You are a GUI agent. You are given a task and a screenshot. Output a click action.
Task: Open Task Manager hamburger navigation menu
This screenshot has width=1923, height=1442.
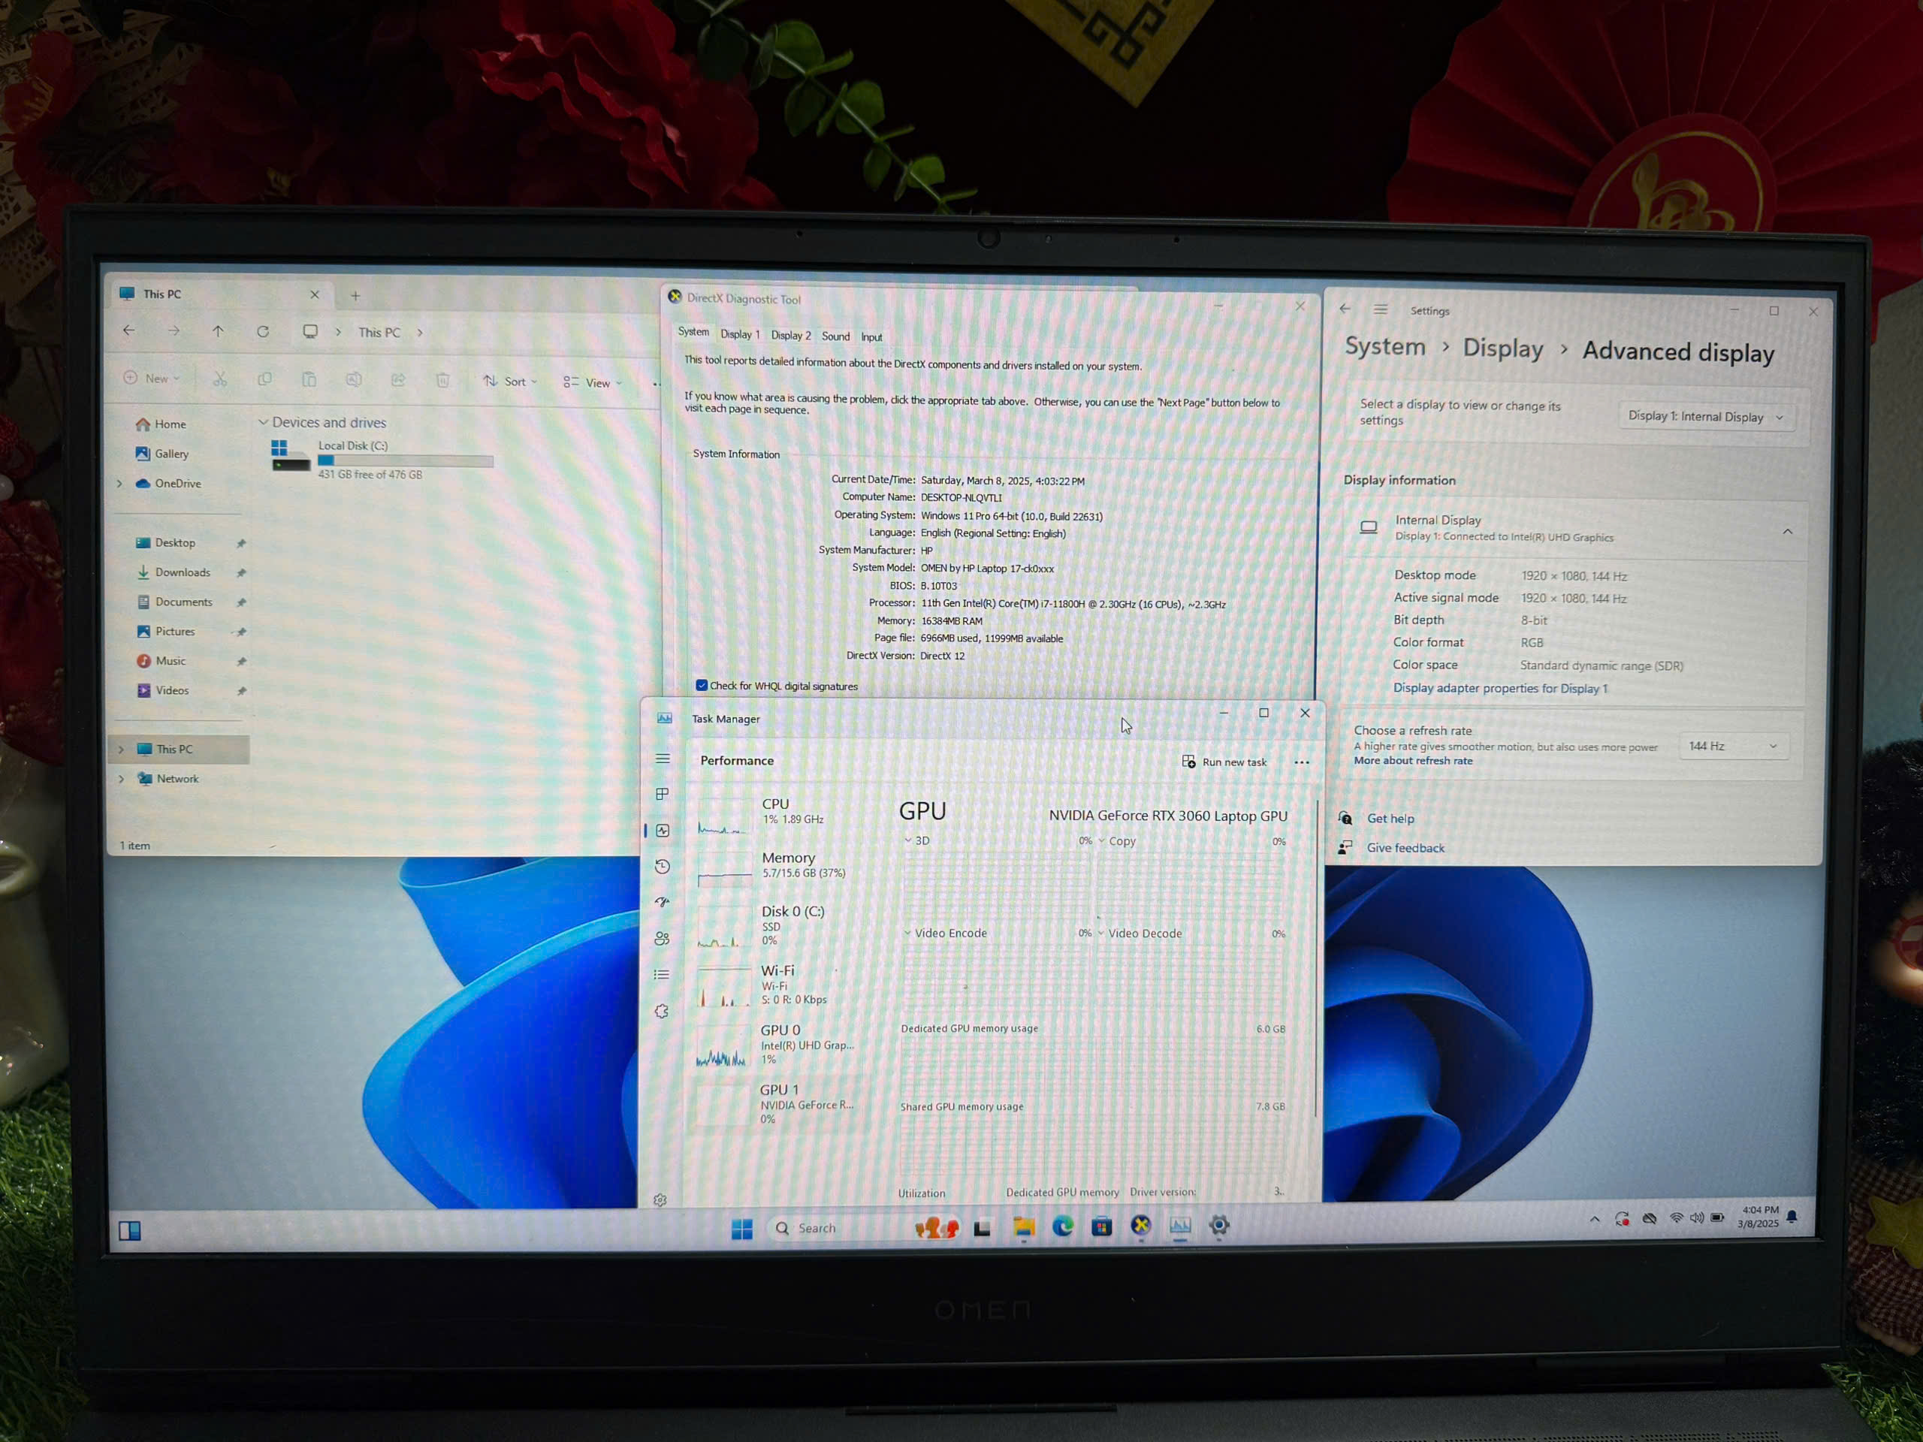663,759
